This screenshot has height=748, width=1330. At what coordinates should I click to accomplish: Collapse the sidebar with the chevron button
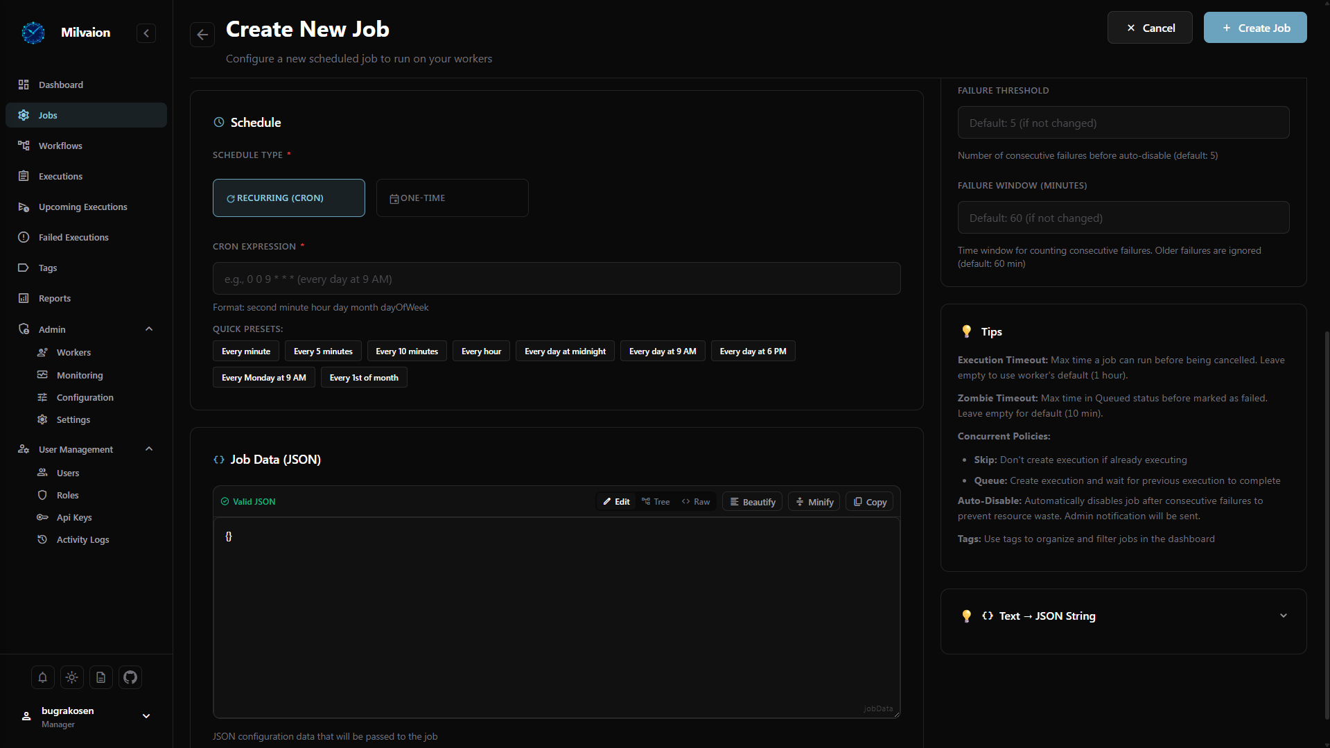pos(146,33)
